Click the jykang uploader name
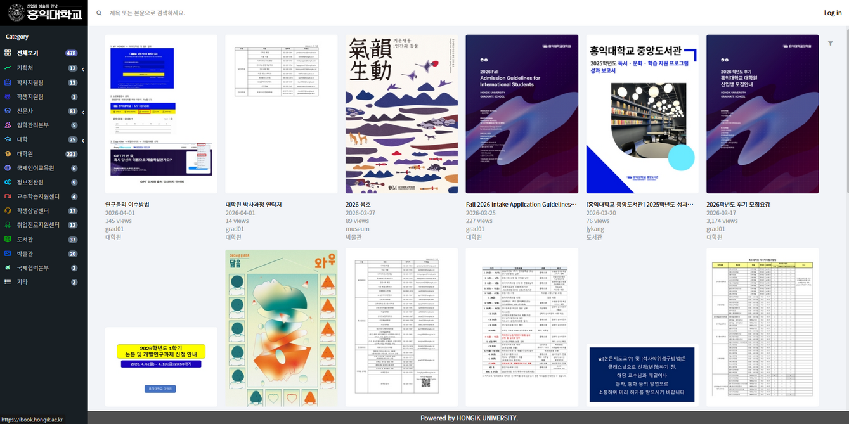849x424 pixels. pyautogui.click(x=596, y=229)
